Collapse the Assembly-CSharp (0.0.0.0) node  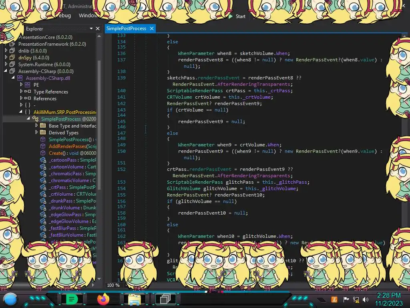tap(6, 71)
